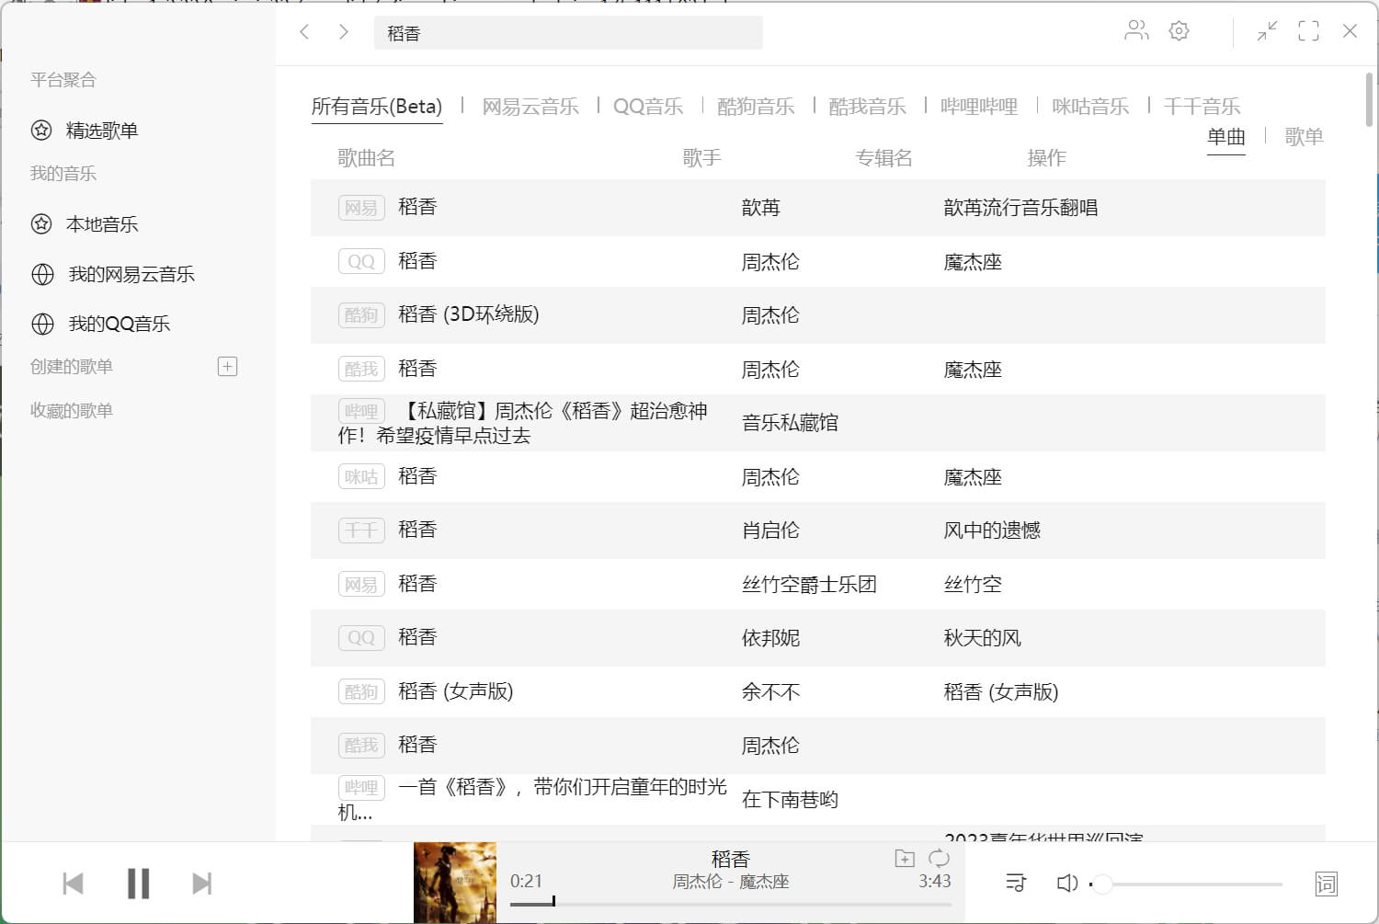This screenshot has height=924, width=1379.
Task: Open artist 余不不
Action: [x=770, y=691]
